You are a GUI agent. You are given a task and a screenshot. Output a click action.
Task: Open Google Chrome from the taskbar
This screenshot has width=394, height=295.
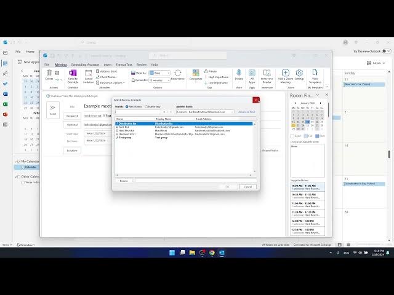[x=212, y=253]
